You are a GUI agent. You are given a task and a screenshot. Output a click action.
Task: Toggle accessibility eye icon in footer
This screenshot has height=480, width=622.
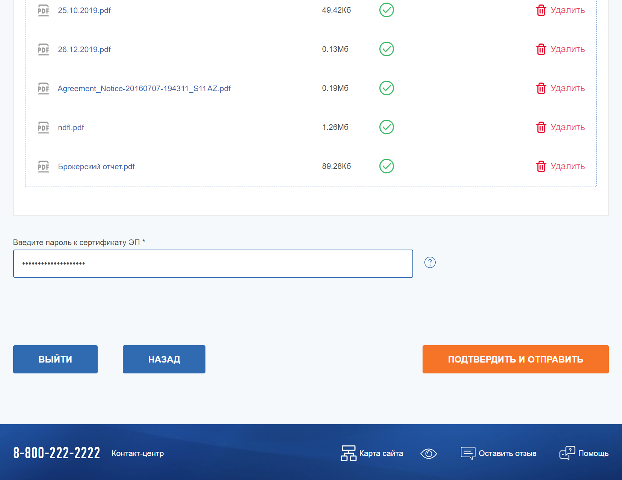(429, 453)
